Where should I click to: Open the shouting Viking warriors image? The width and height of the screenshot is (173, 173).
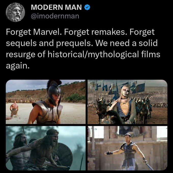point(46,148)
